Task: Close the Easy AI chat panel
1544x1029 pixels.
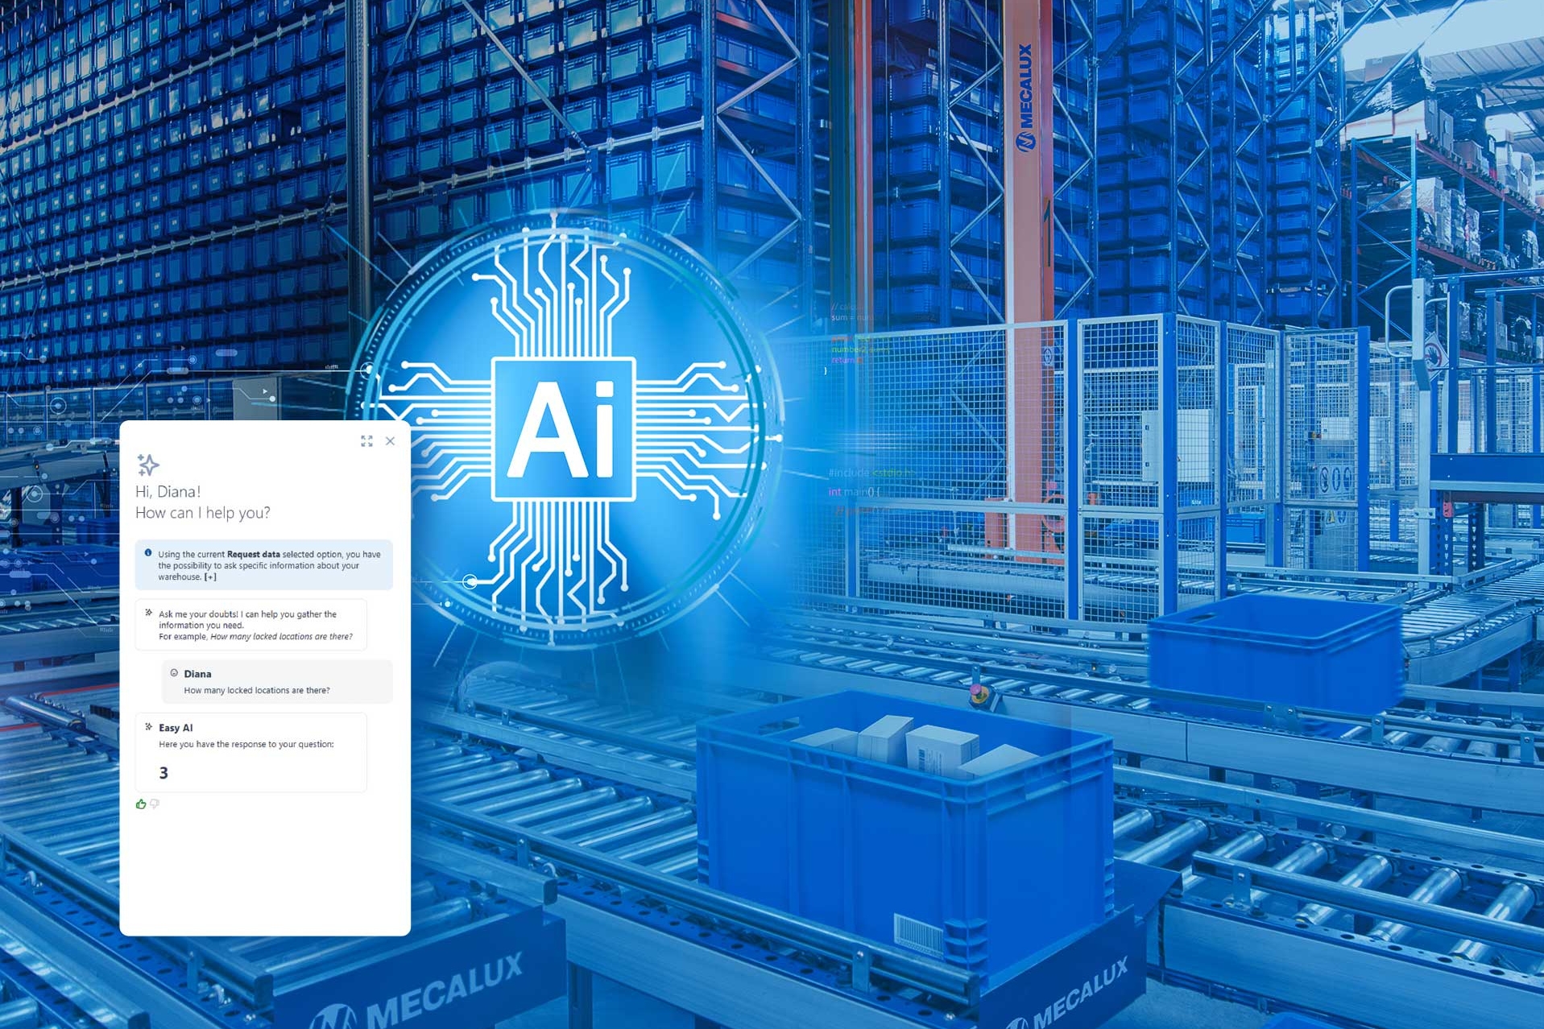Action: (390, 441)
